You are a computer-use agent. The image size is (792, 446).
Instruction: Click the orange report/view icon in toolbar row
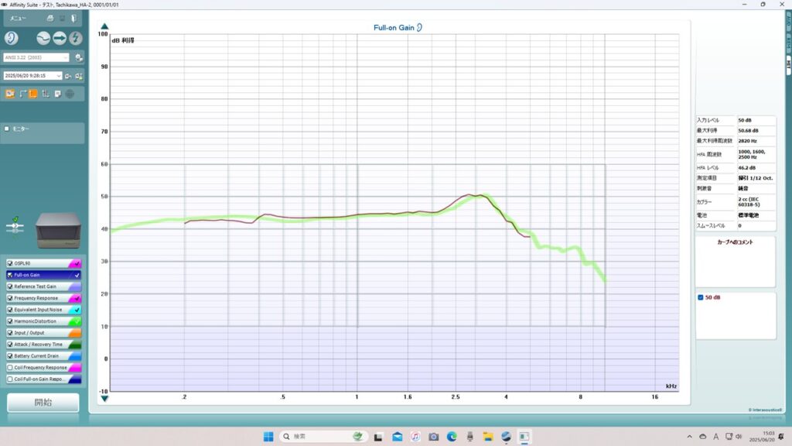tap(9, 94)
